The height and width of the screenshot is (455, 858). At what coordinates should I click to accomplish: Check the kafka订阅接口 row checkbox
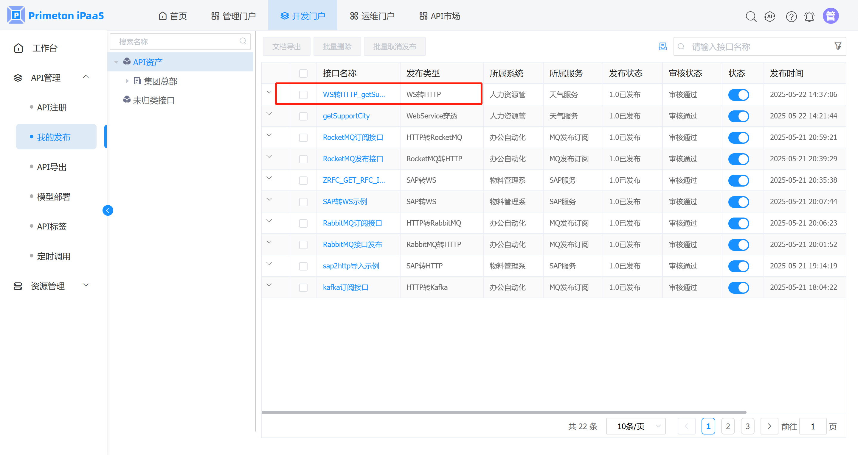(x=303, y=287)
